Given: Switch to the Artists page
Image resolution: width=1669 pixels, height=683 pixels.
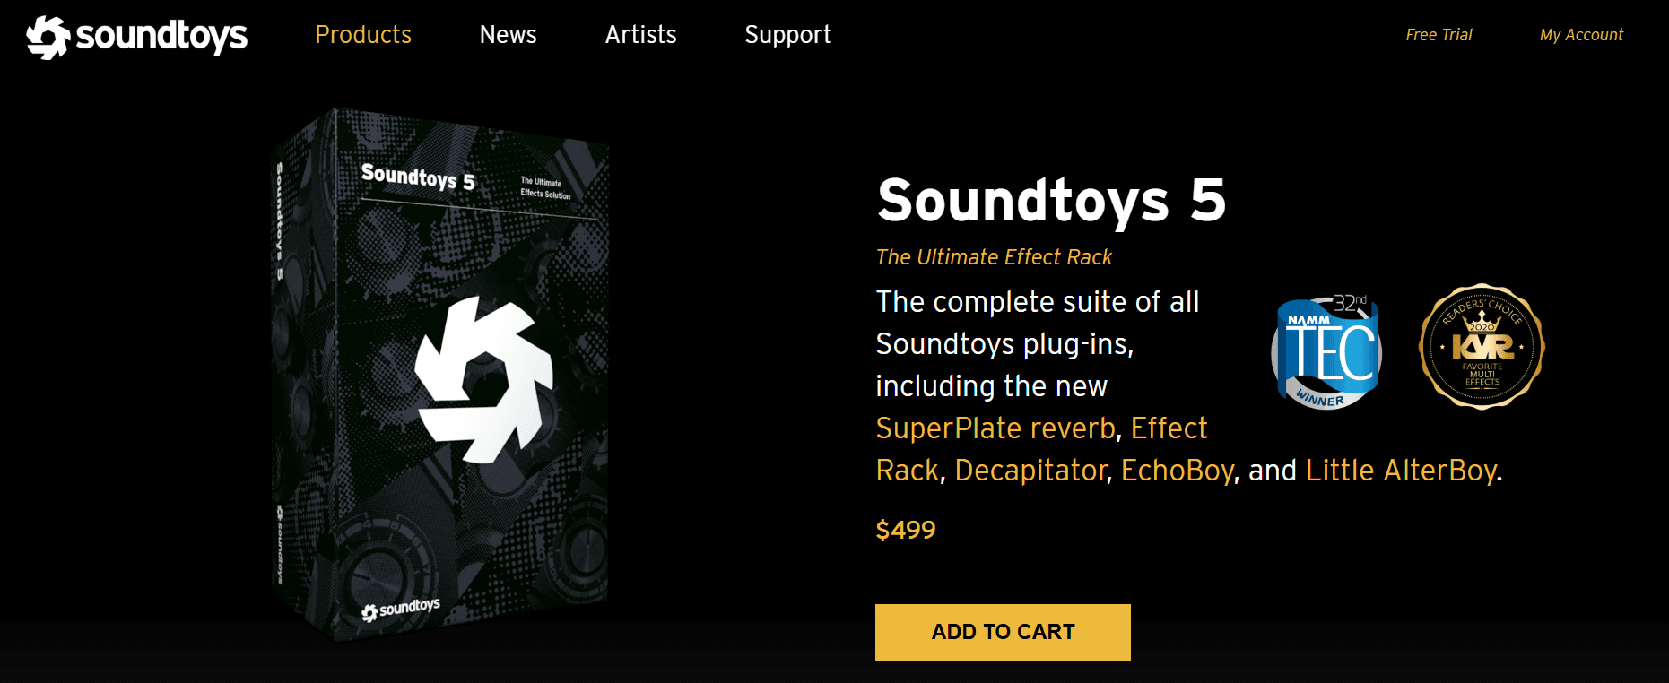Looking at the screenshot, I should pos(640,35).
